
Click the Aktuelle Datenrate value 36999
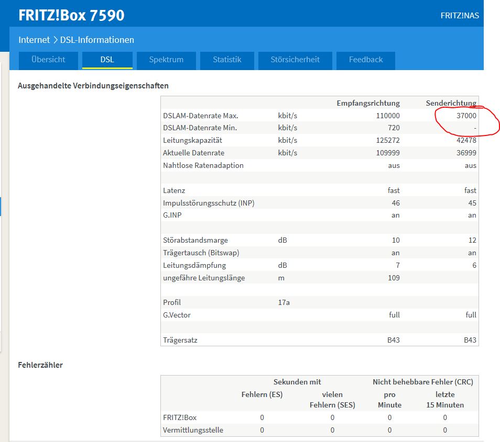pos(466,153)
